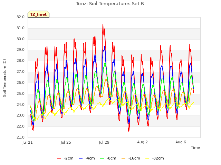Select the blue -4cm legend swatch
The height and width of the screenshot is (165, 221).
point(80,158)
